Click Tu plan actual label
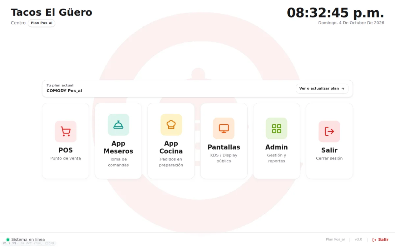Screen dimensions: 395x247 pyautogui.click(x=60, y=85)
